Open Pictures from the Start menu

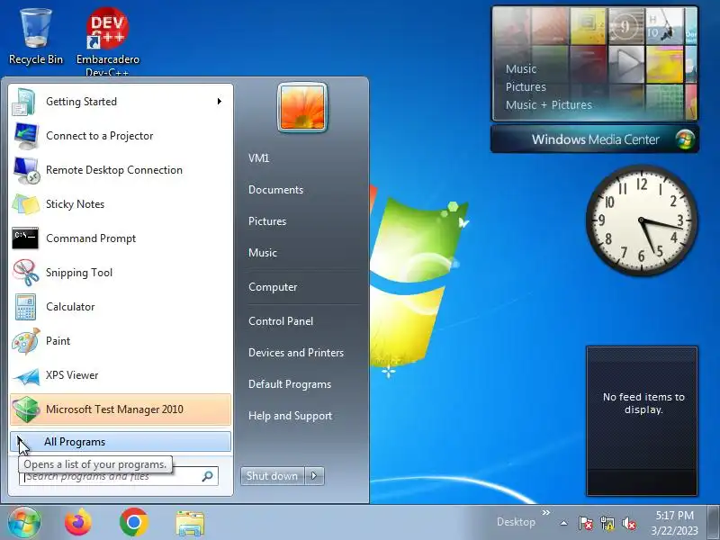pos(267,221)
